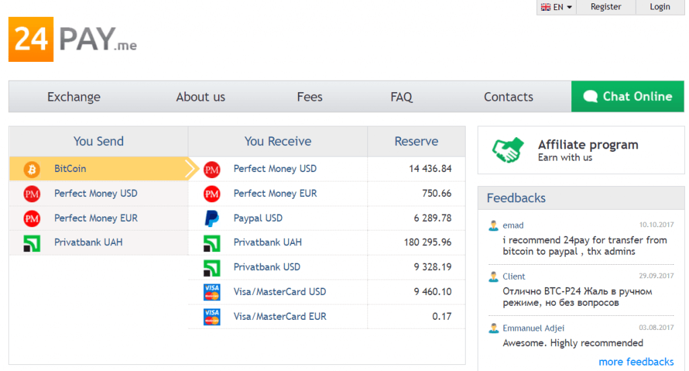
Task: Click the 0.17 reserve value
Action: [x=441, y=316]
